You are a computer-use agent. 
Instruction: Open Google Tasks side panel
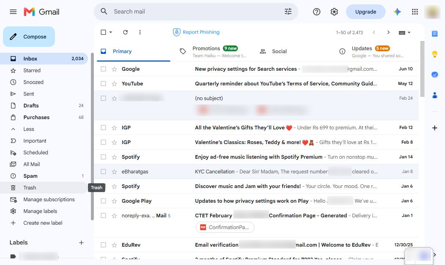(435, 75)
